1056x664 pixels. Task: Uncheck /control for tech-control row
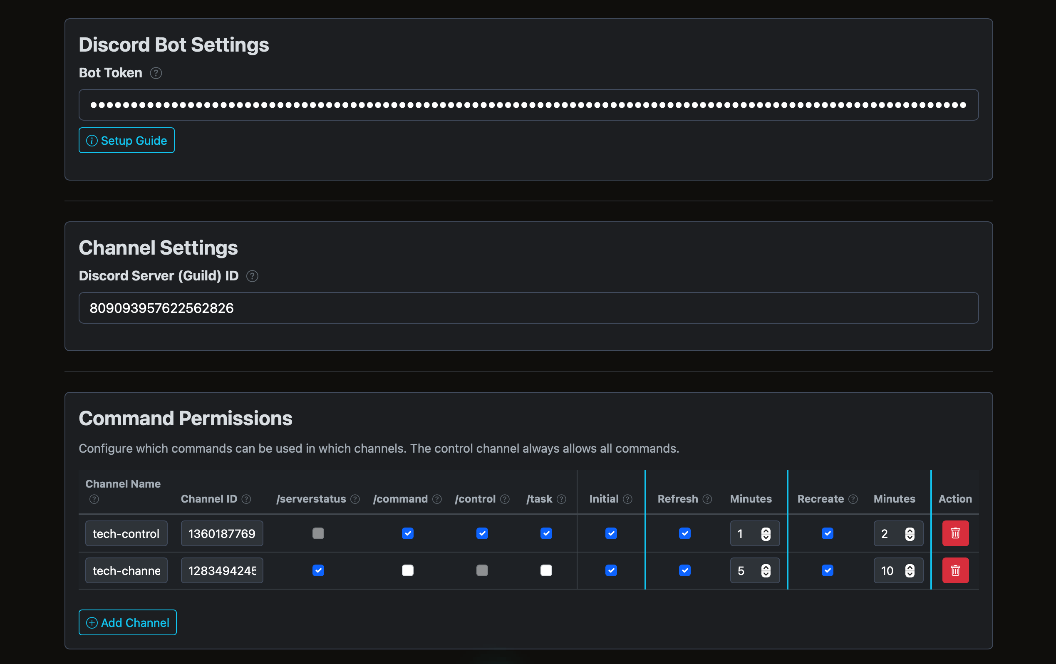point(482,533)
